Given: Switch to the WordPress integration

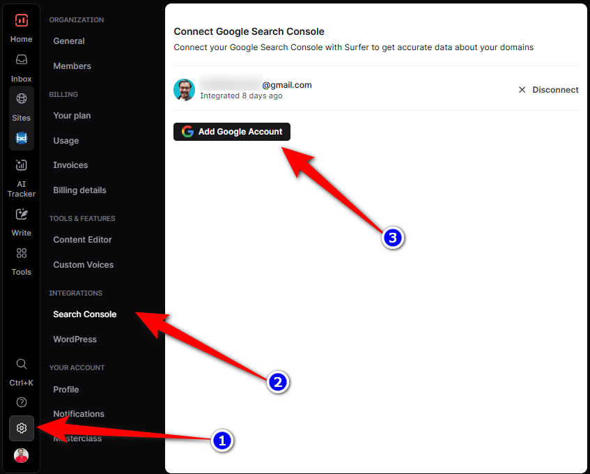Looking at the screenshot, I should point(75,339).
